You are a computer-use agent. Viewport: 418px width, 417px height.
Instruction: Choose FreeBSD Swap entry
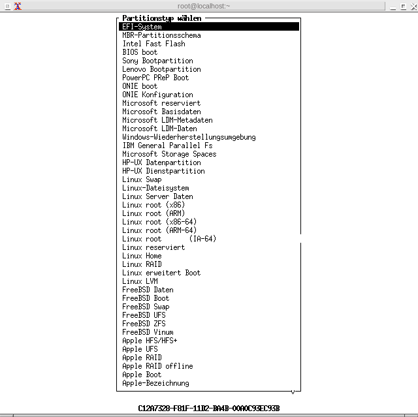click(x=146, y=307)
